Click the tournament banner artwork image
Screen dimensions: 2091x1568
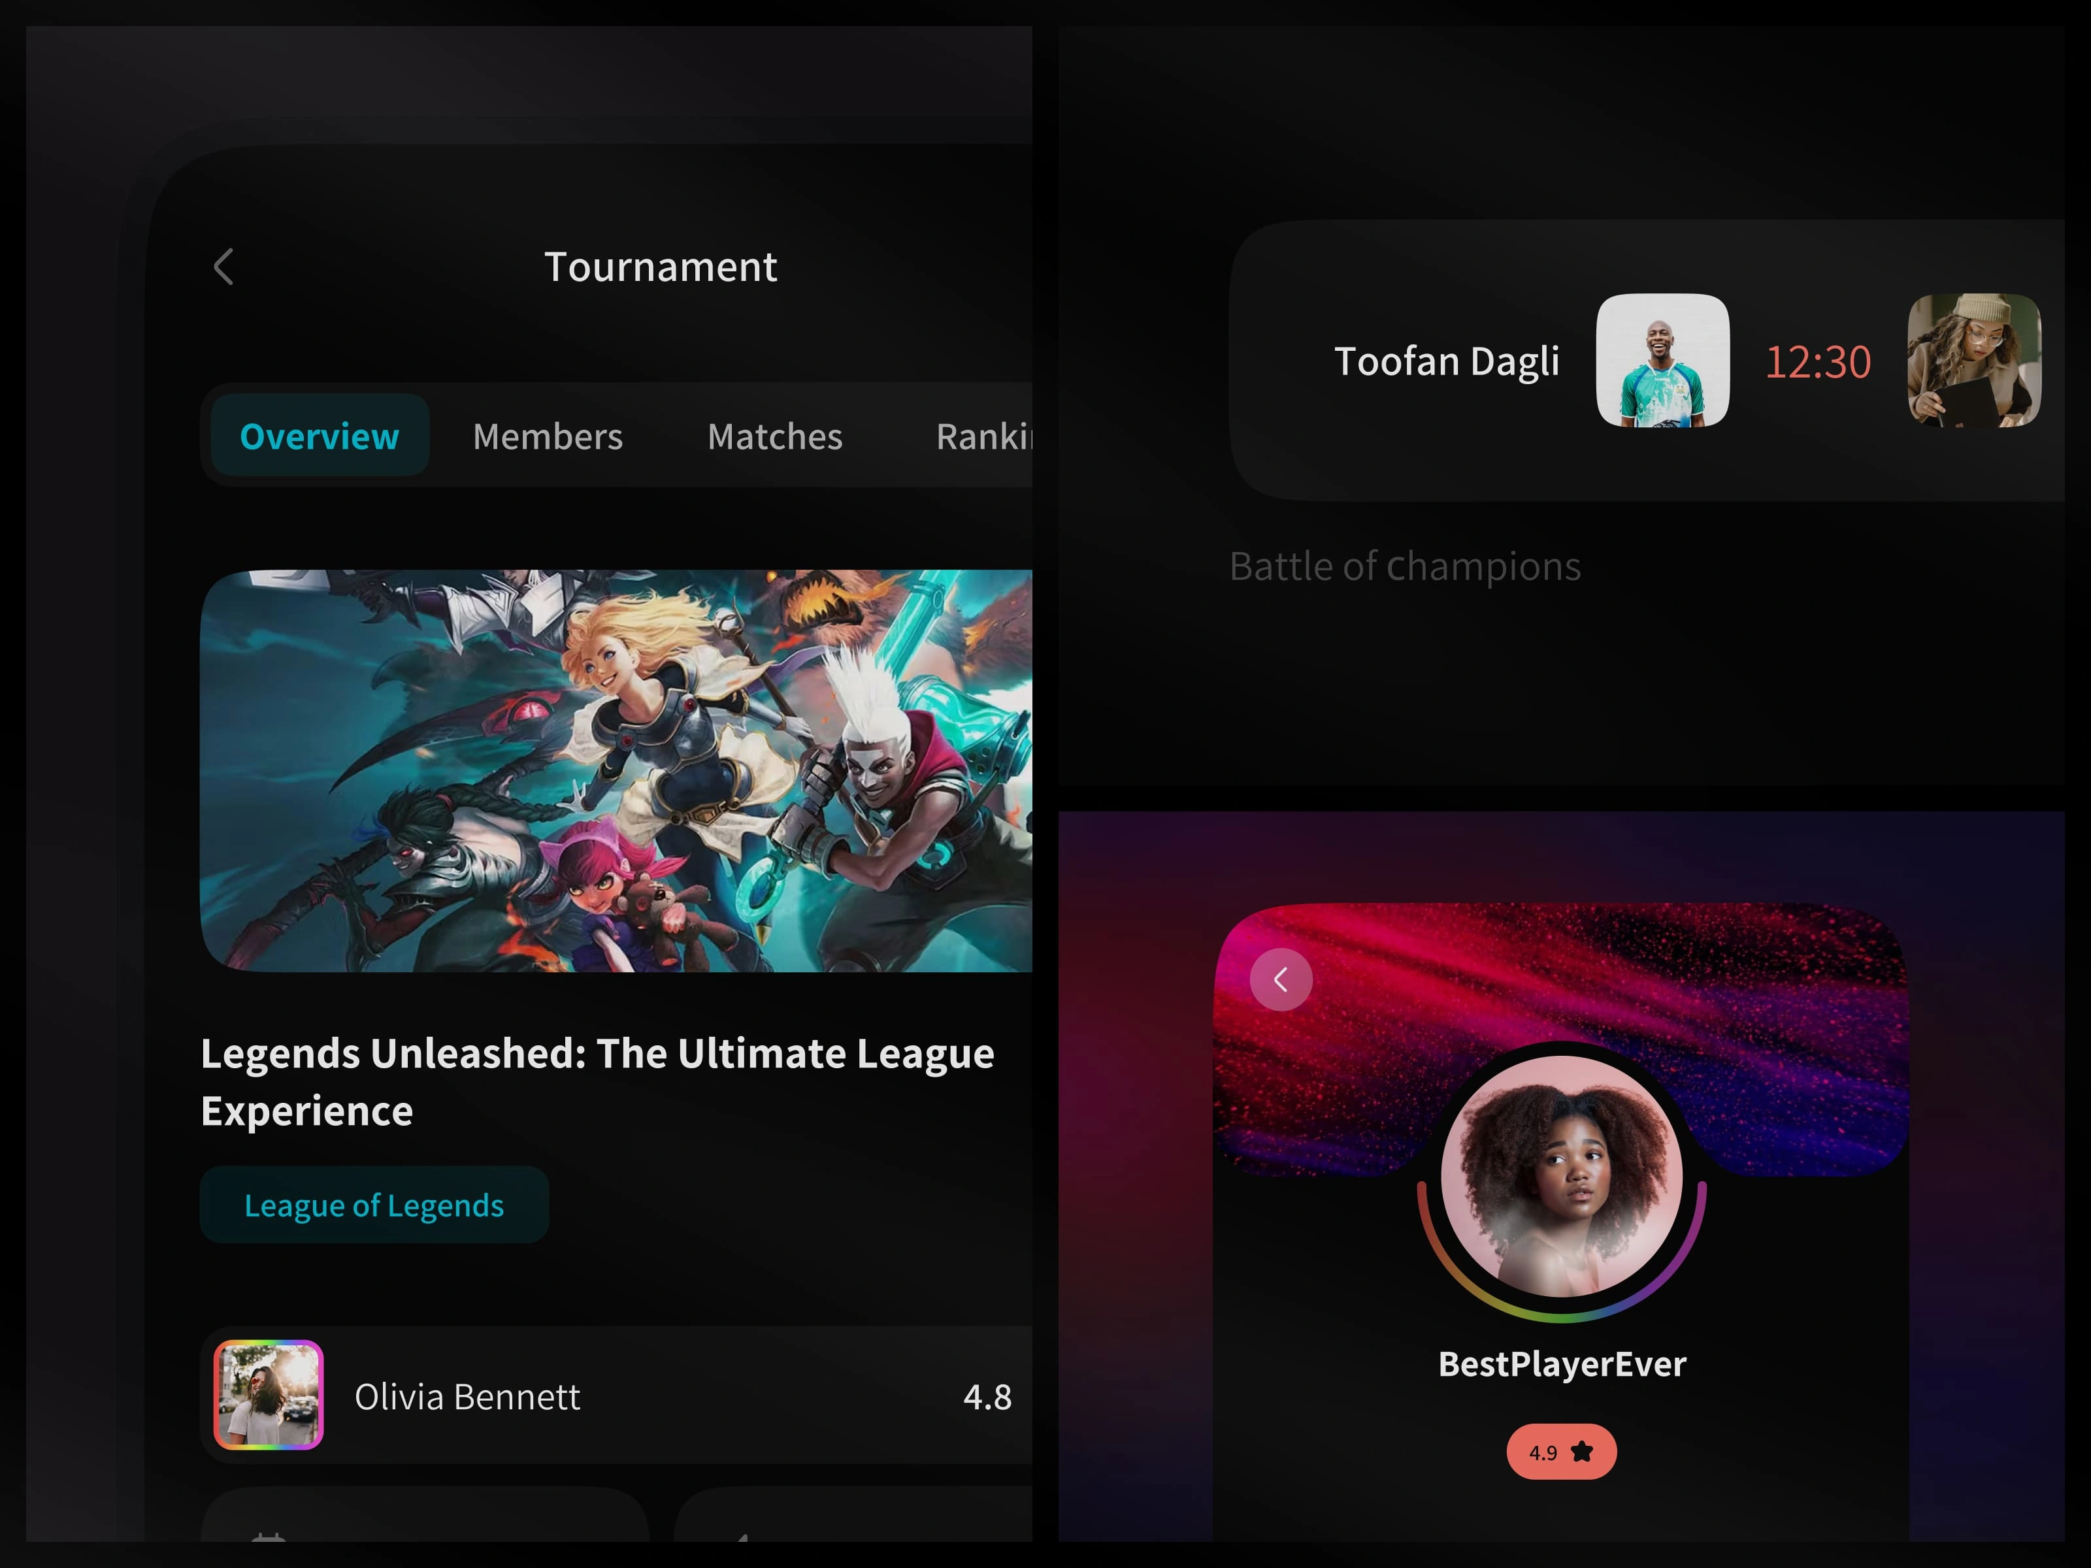(x=619, y=764)
